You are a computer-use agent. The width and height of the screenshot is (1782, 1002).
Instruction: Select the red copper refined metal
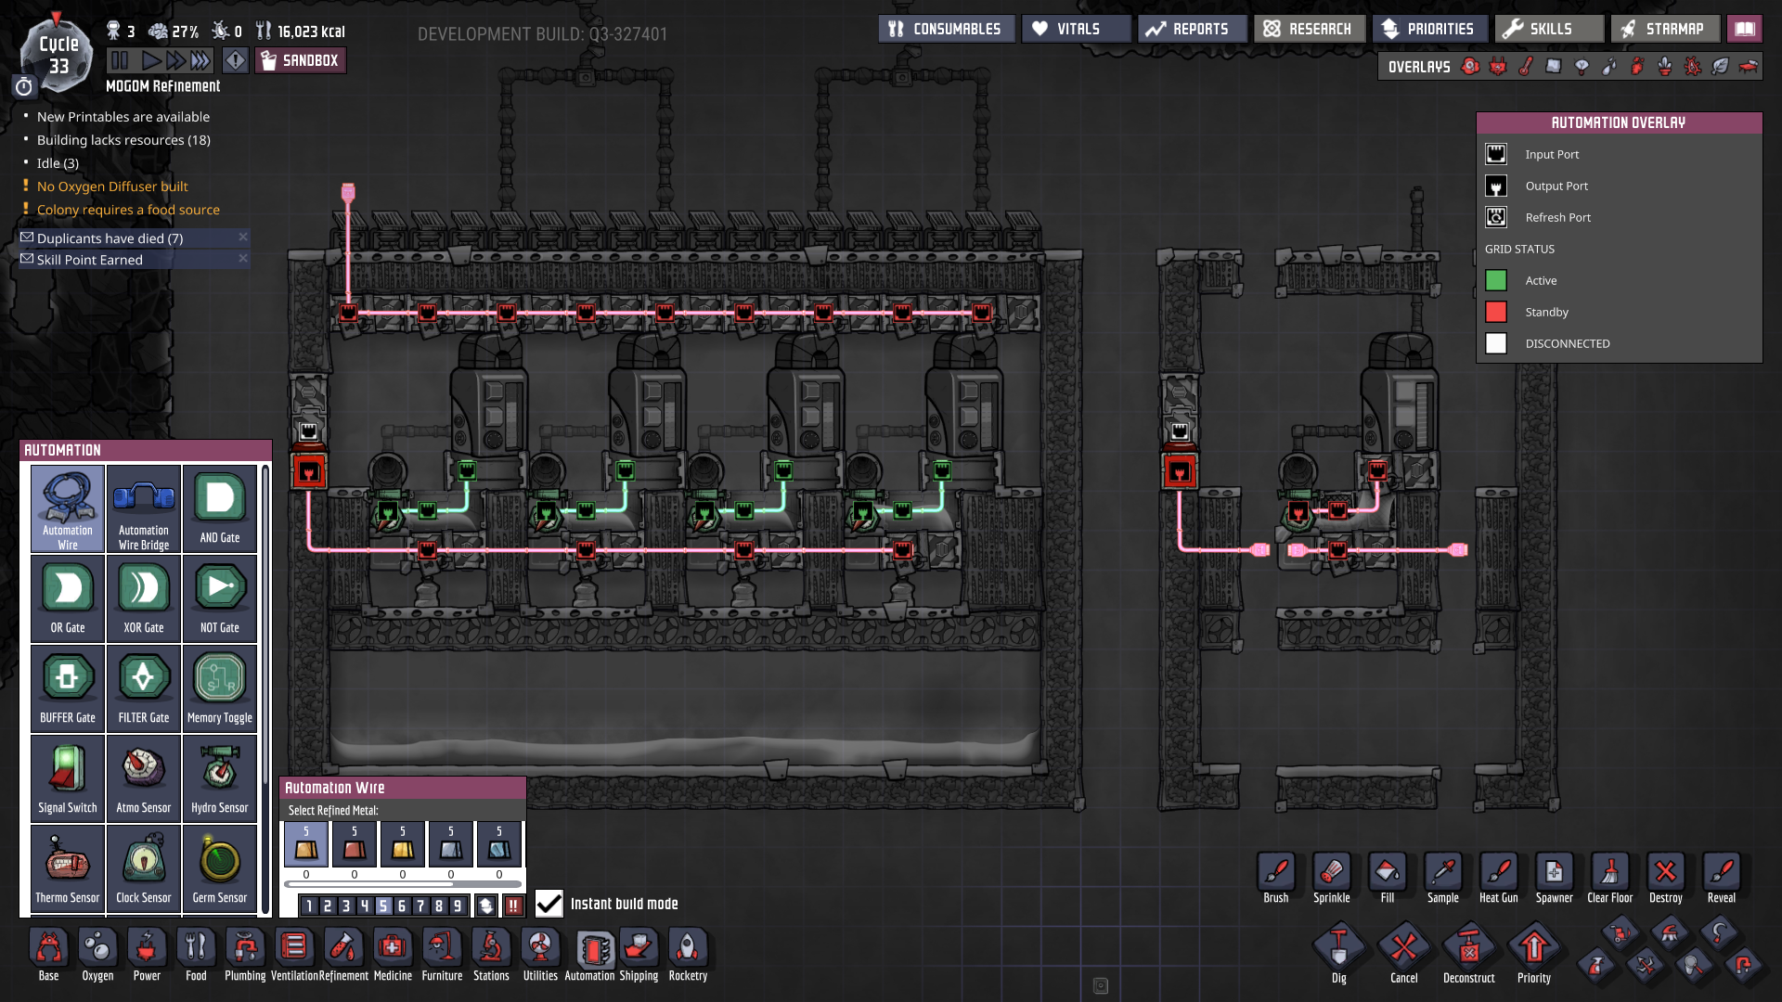354,845
